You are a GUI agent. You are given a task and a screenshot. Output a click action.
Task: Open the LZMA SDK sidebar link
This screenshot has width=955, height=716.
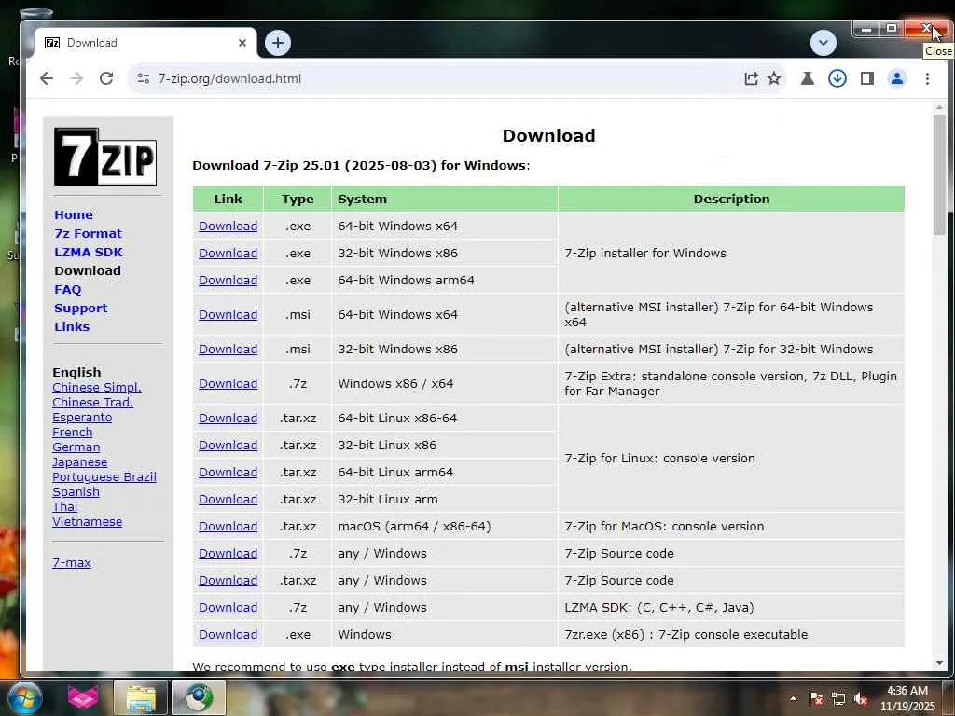[x=89, y=252]
